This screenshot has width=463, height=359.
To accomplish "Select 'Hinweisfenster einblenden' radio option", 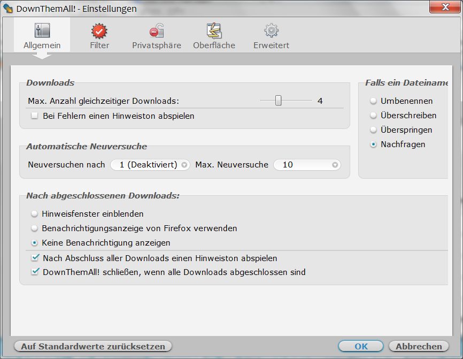I will pos(35,213).
